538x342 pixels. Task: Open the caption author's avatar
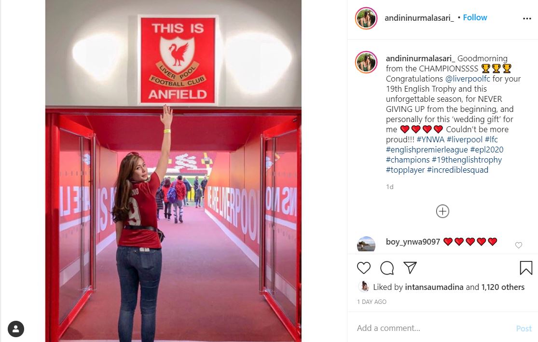366,62
